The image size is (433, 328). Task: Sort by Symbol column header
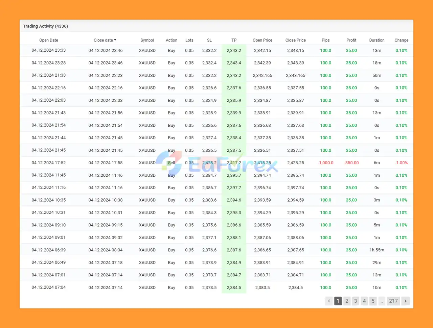point(147,40)
